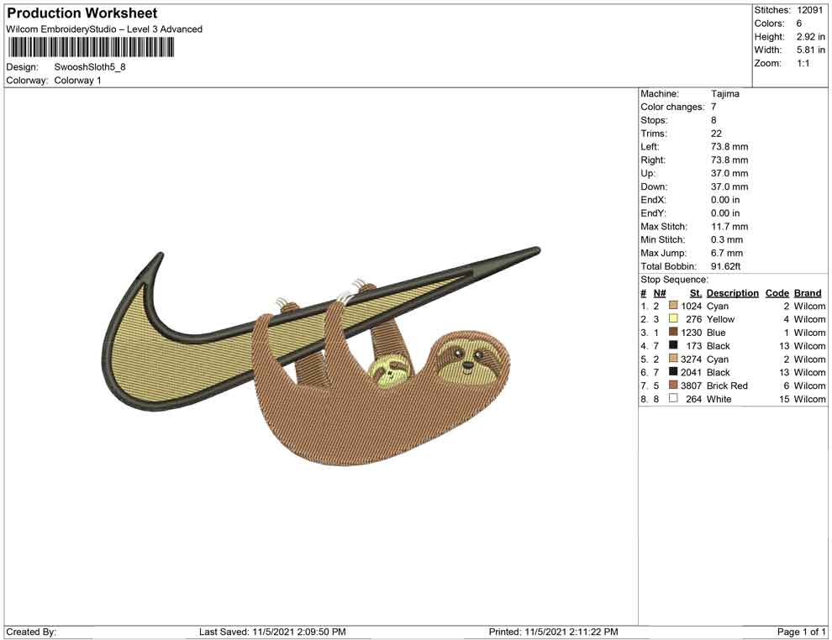This screenshot has height=640, width=832.
Task: Click the white swatch for stop 8
Action: click(673, 398)
